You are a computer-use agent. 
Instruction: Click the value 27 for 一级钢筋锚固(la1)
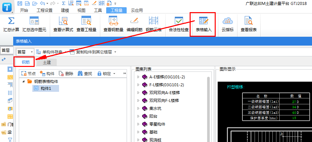coord(294,102)
